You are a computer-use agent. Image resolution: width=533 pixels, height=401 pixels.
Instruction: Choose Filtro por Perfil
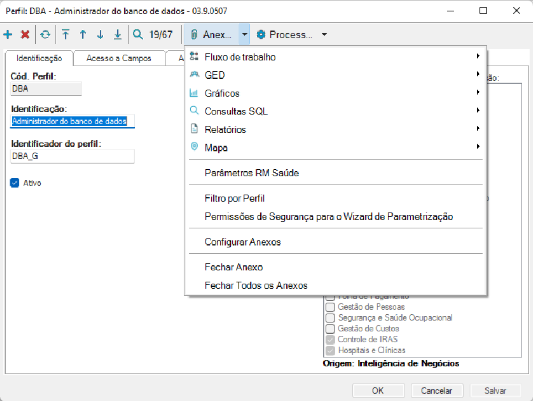(x=336, y=199)
